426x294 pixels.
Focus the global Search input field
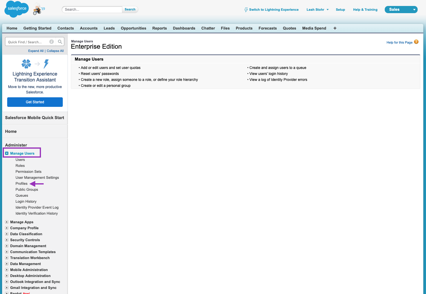pyautogui.click(x=92, y=10)
